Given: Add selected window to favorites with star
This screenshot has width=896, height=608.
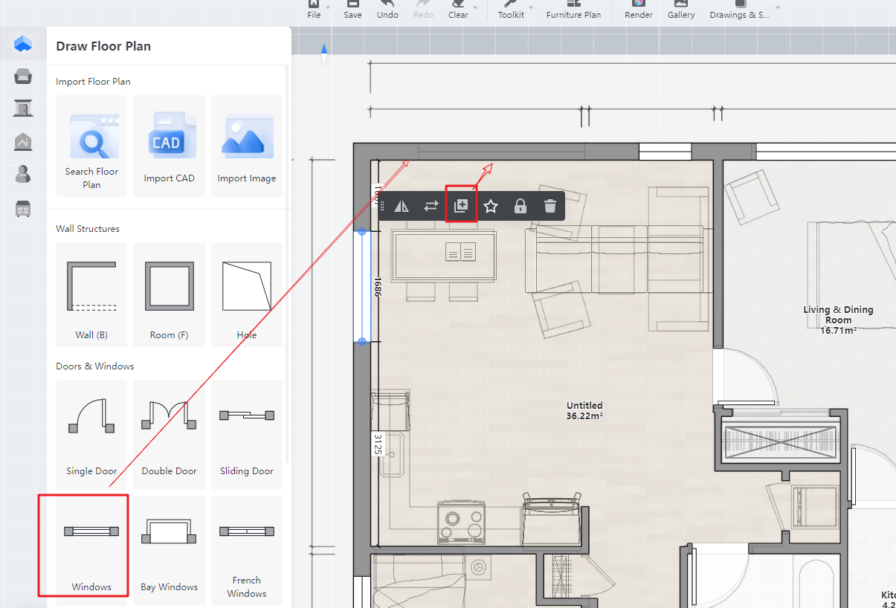Looking at the screenshot, I should [x=491, y=206].
